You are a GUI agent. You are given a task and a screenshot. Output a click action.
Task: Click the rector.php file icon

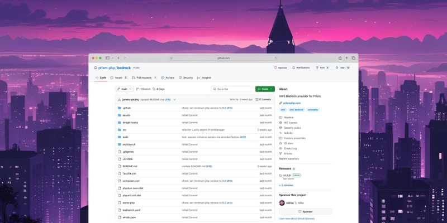point(120,203)
